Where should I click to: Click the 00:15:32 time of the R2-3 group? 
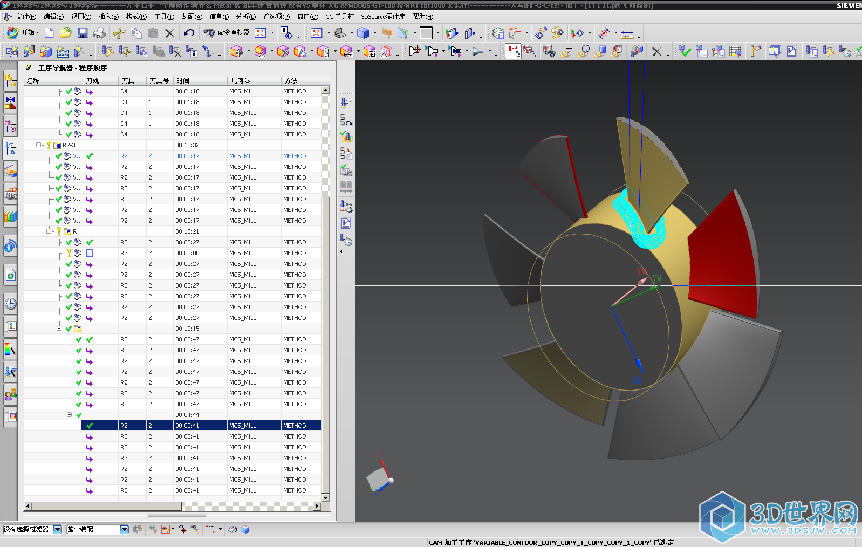187,145
